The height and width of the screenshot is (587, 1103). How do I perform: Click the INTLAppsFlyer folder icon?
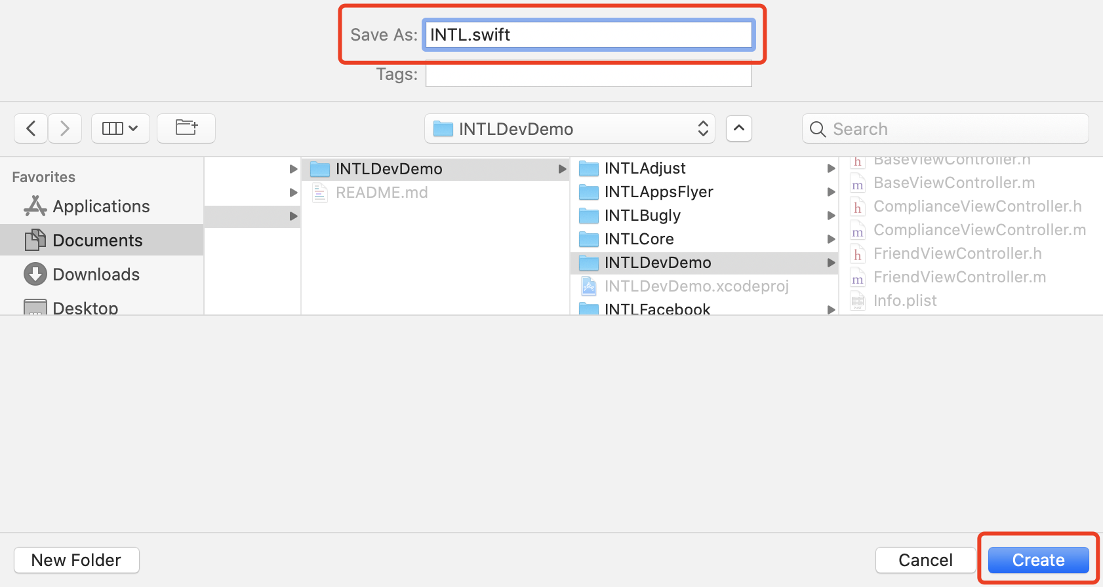point(589,193)
